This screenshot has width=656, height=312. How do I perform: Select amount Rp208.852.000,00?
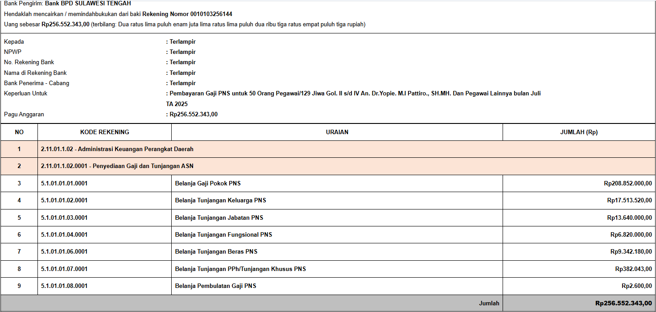pos(628,184)
